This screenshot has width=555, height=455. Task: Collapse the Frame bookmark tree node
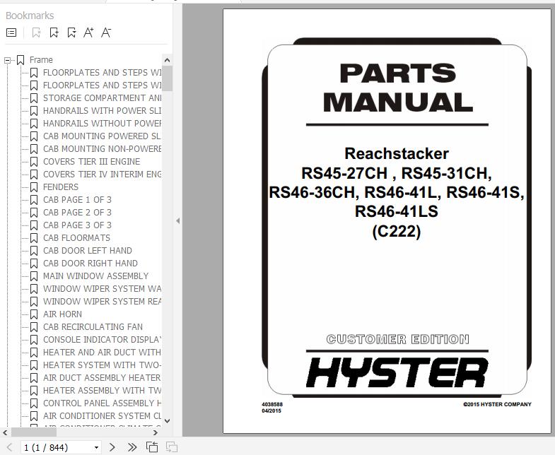pyautogui.click(x=7, y=60)
